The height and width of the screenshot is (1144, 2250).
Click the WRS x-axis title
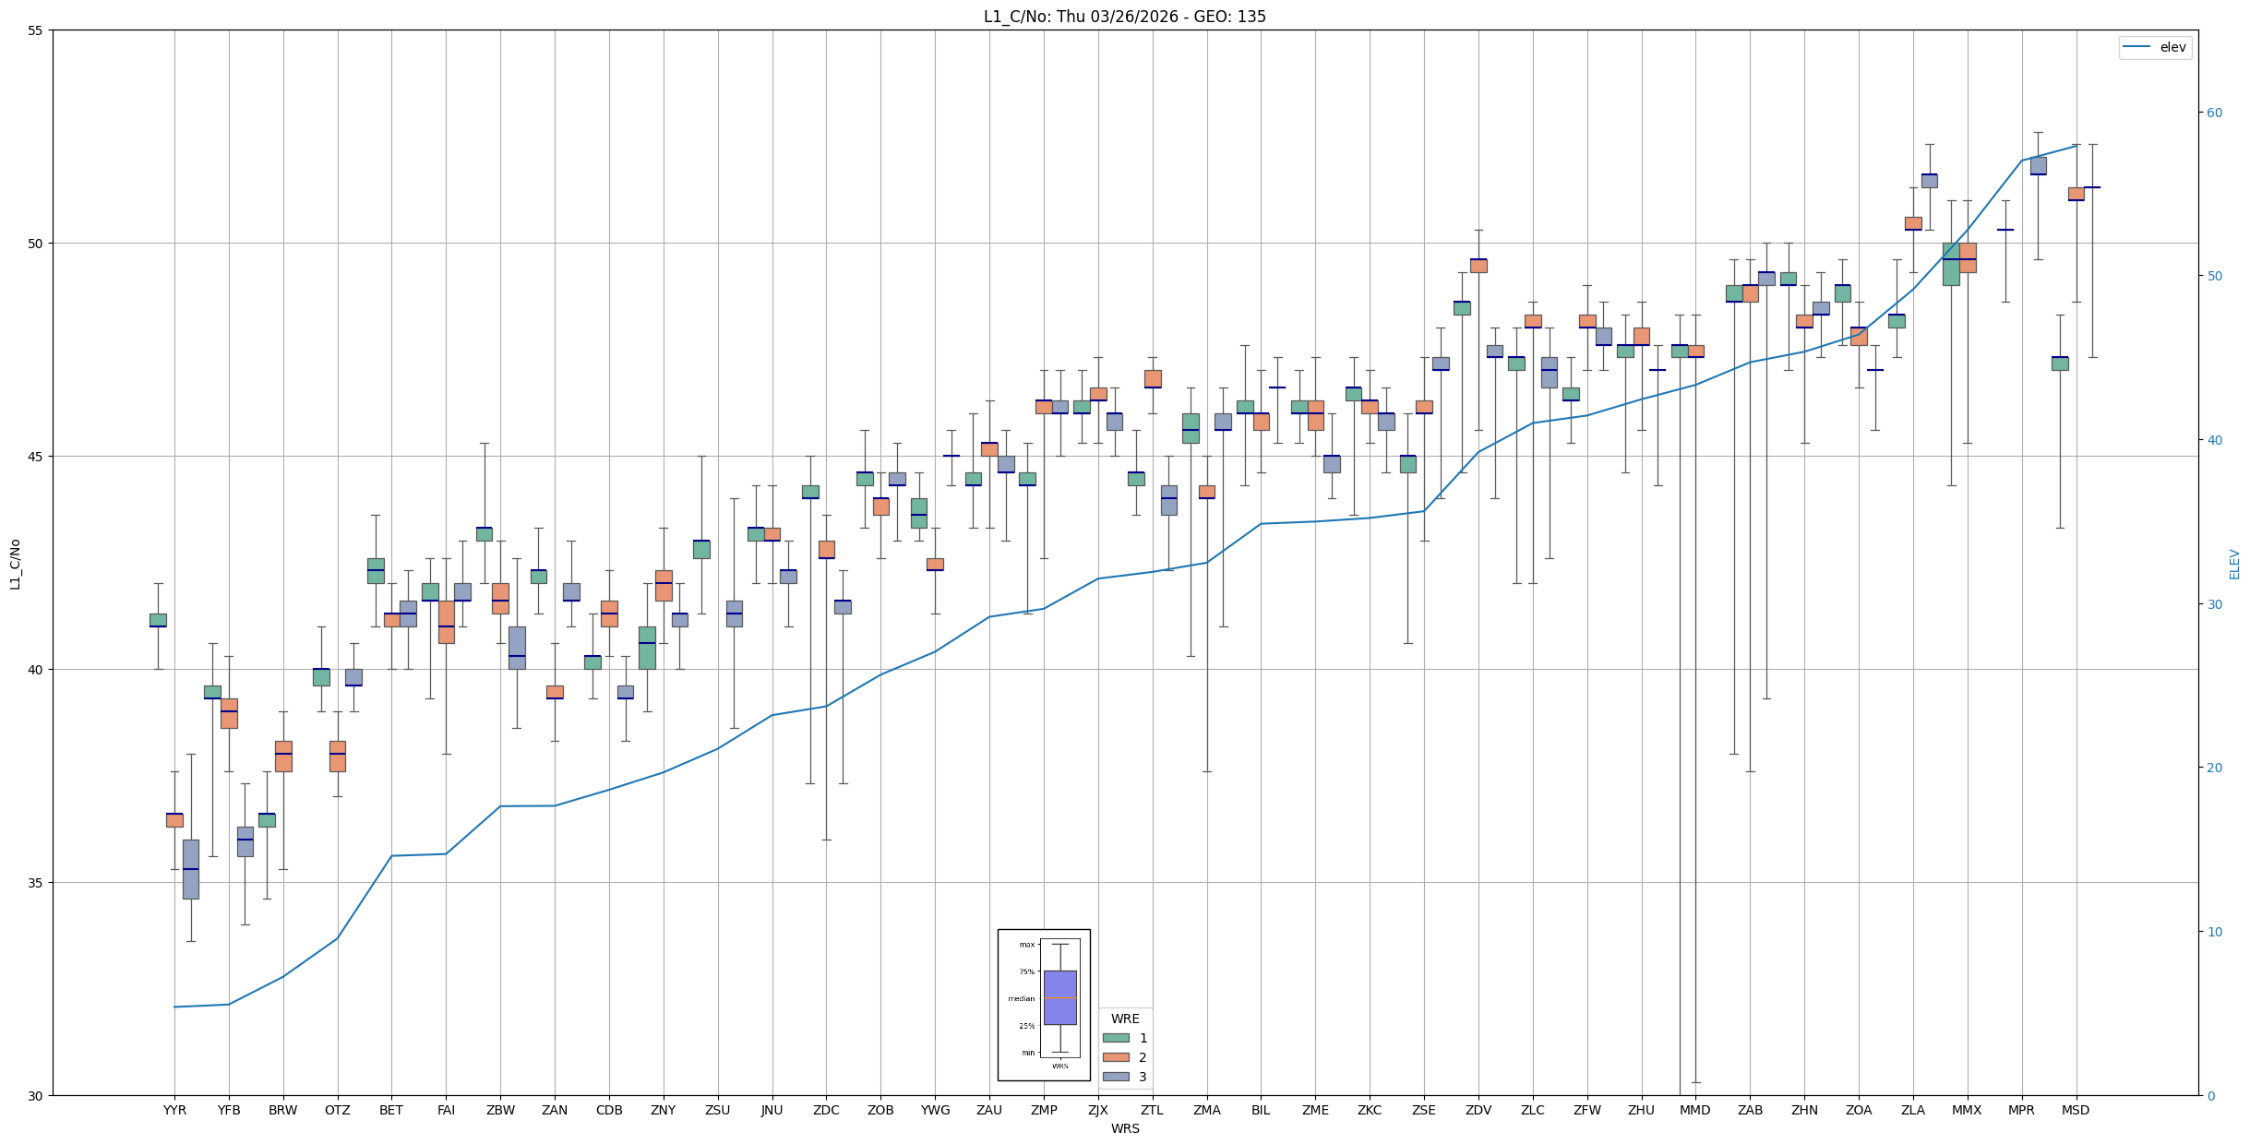tap(1125, 1128)
